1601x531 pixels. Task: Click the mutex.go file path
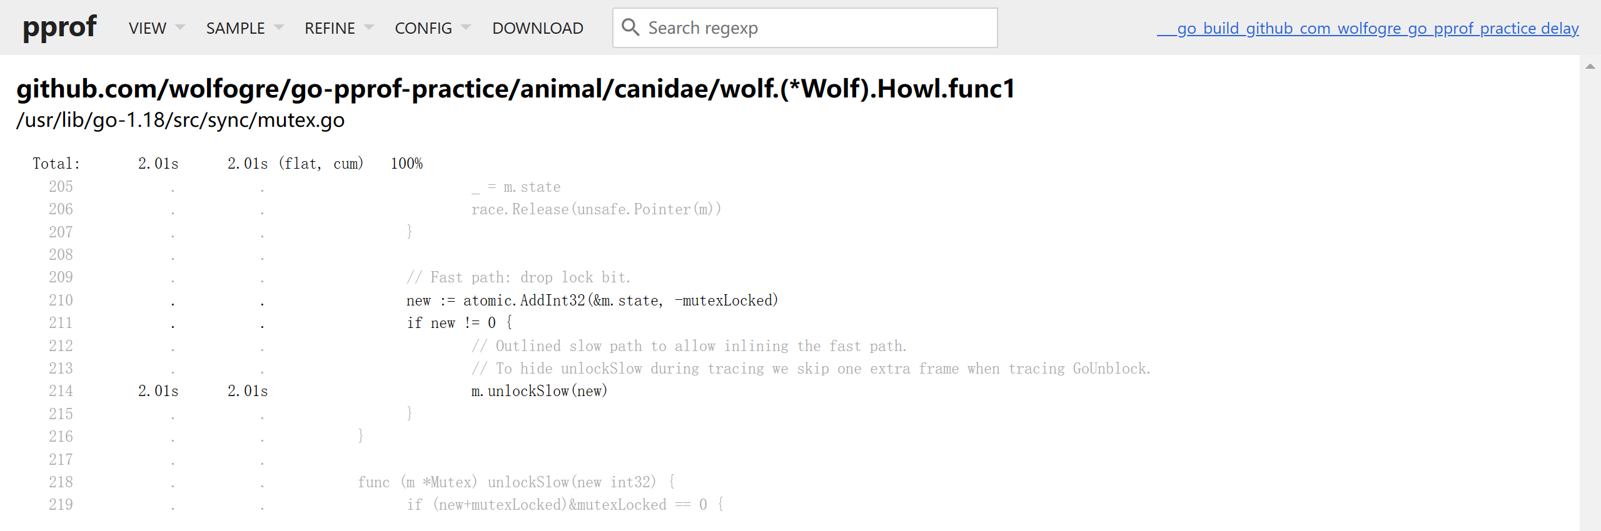tap(180, 120)
